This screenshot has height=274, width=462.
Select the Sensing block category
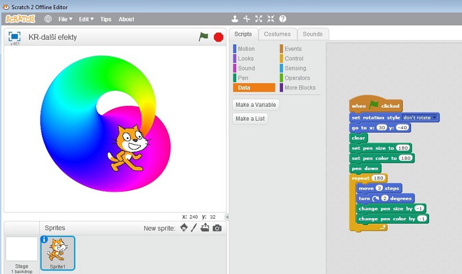click(300, 68)
